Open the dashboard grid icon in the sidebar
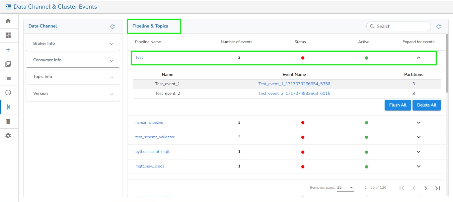The width and height of the screenshot is (453, 202). 8,35
